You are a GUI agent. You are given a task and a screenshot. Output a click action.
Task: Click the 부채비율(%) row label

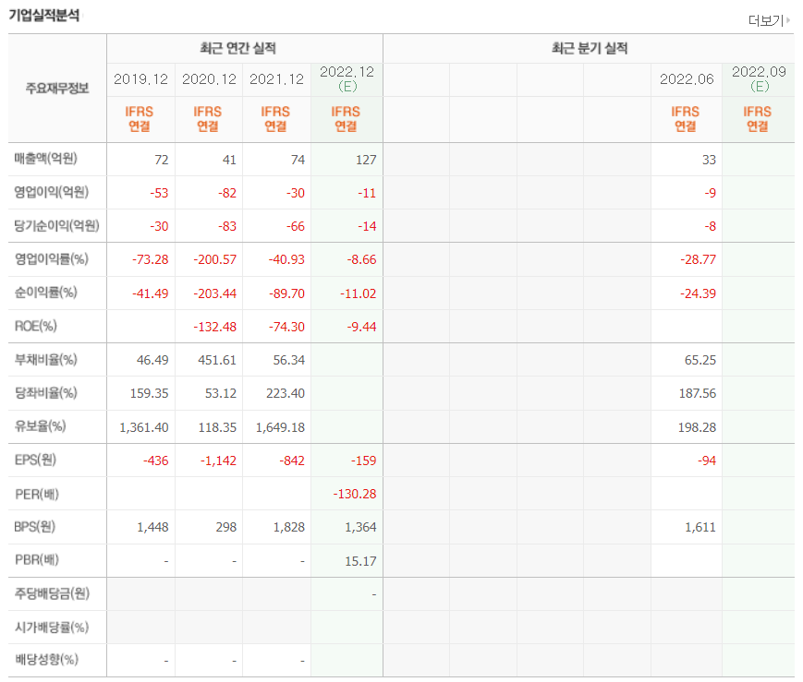pos(45,360)
